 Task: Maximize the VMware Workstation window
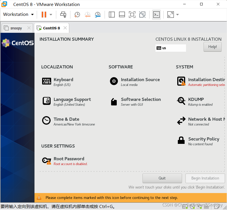[201, 4]
